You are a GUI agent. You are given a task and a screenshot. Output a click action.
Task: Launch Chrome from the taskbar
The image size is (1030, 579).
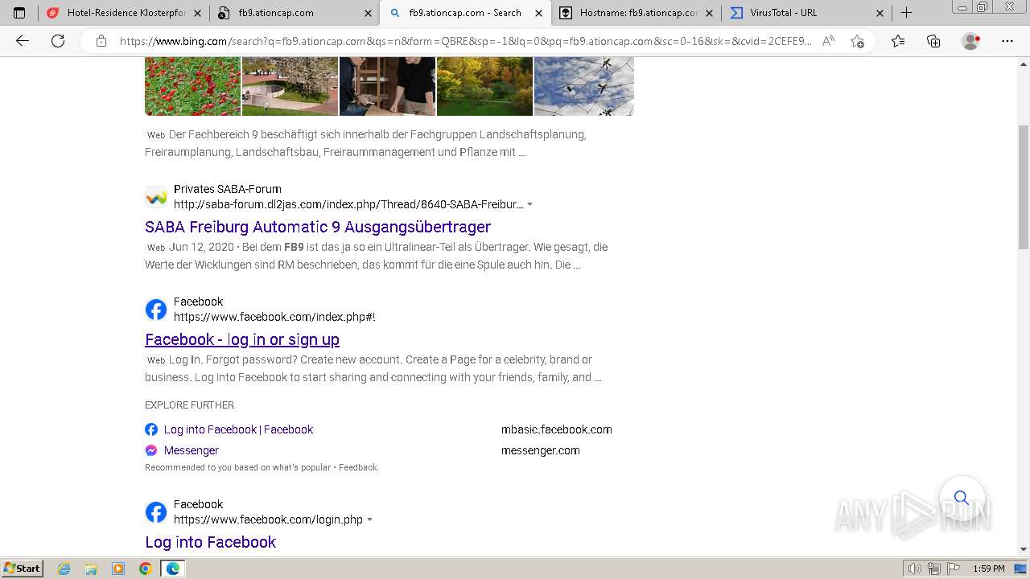[x=146, y=569]
